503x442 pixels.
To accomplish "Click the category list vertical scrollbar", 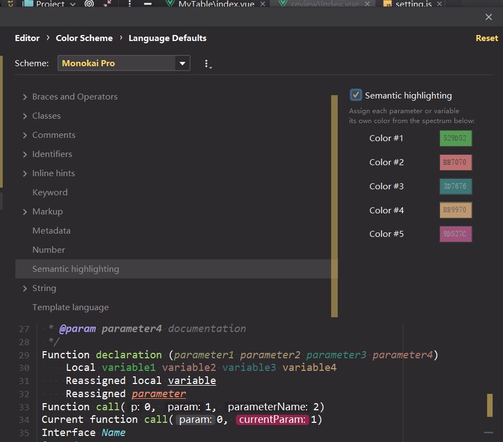I will point(334,206).
